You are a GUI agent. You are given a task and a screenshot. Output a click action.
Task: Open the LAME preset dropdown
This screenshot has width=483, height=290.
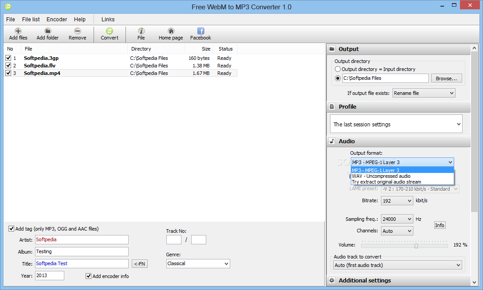click(x=420, y=189)
